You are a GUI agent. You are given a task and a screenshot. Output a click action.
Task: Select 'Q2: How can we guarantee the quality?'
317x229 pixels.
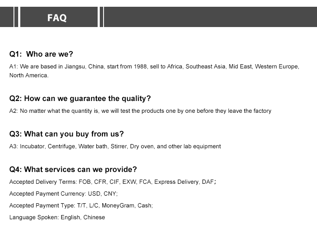point(80,98)
